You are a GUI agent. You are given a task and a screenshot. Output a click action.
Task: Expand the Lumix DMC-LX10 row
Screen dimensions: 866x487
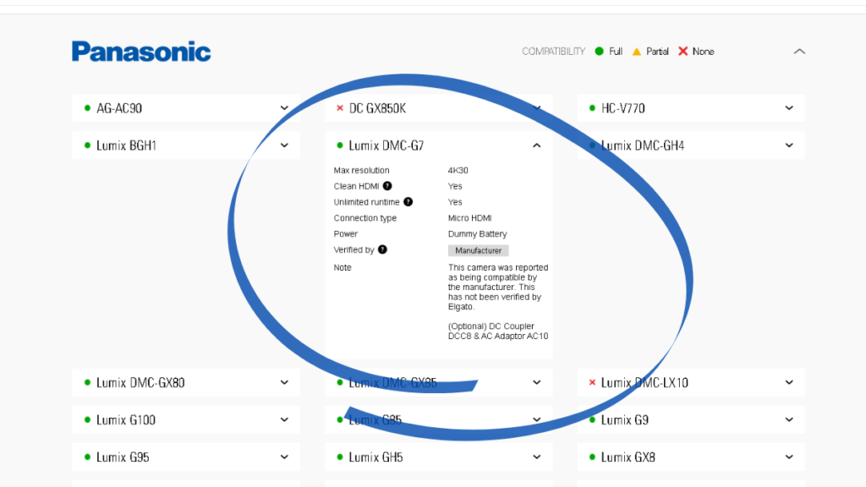[691, 382]
